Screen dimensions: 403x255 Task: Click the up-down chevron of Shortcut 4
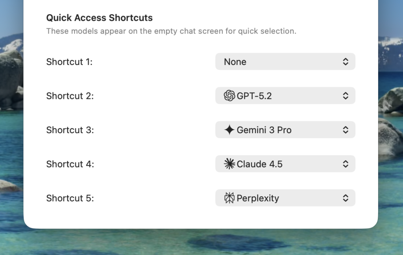coord(346,164)
